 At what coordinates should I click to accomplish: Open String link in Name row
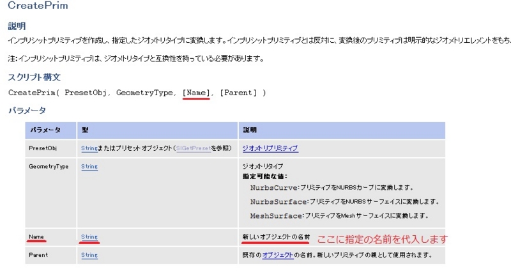click(x=89, y=237)
